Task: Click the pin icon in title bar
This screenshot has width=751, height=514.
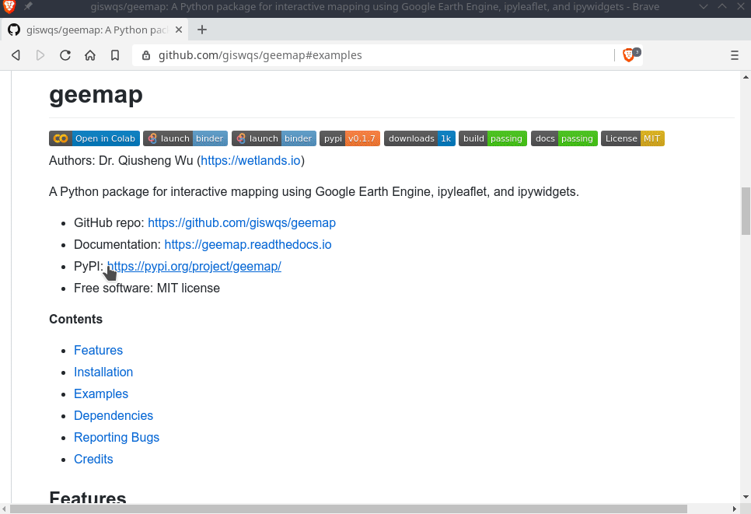Action: coord(28,7)
